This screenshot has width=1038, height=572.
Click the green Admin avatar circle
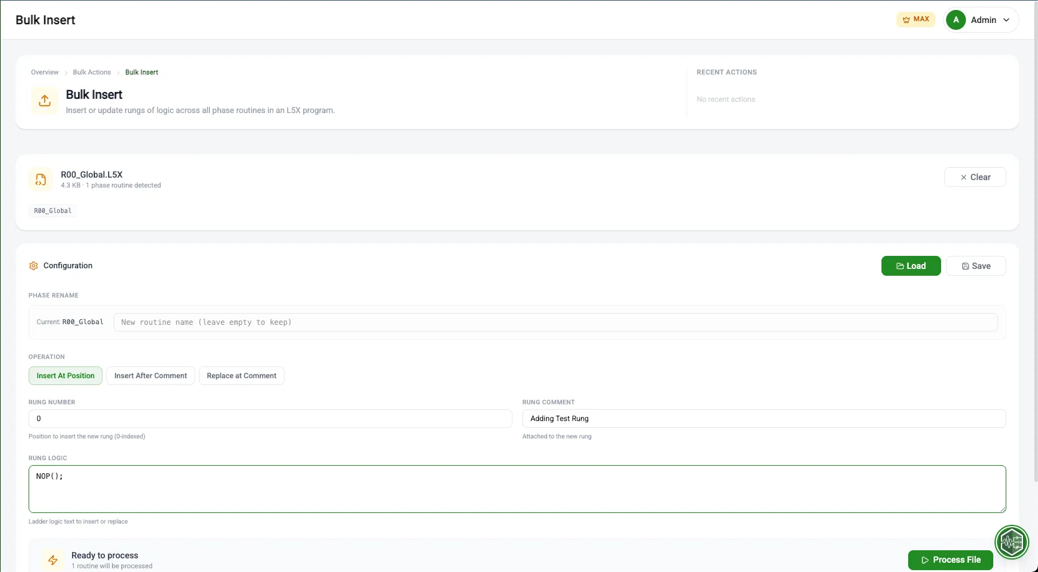tap(956, 20)
